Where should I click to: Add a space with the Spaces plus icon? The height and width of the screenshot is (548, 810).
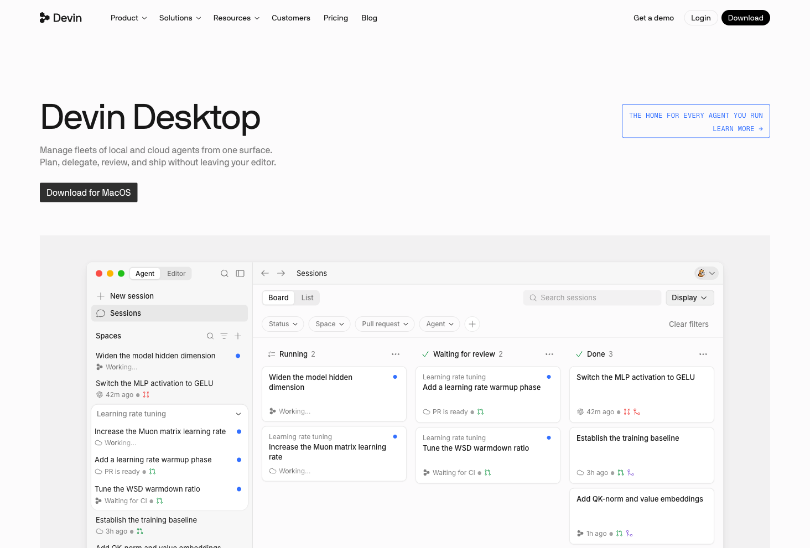click(238, 336)
